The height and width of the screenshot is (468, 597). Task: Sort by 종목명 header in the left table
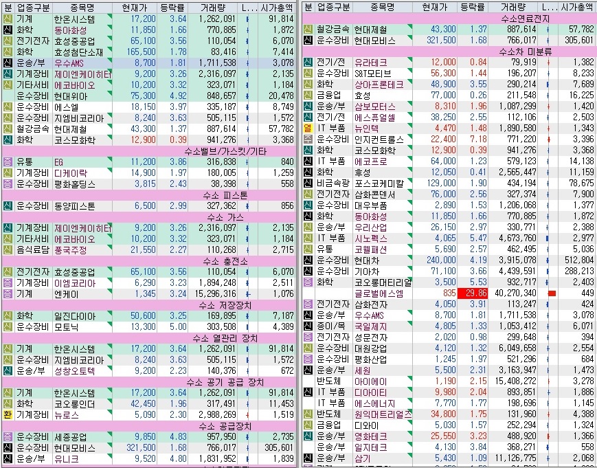click(82, 8)
